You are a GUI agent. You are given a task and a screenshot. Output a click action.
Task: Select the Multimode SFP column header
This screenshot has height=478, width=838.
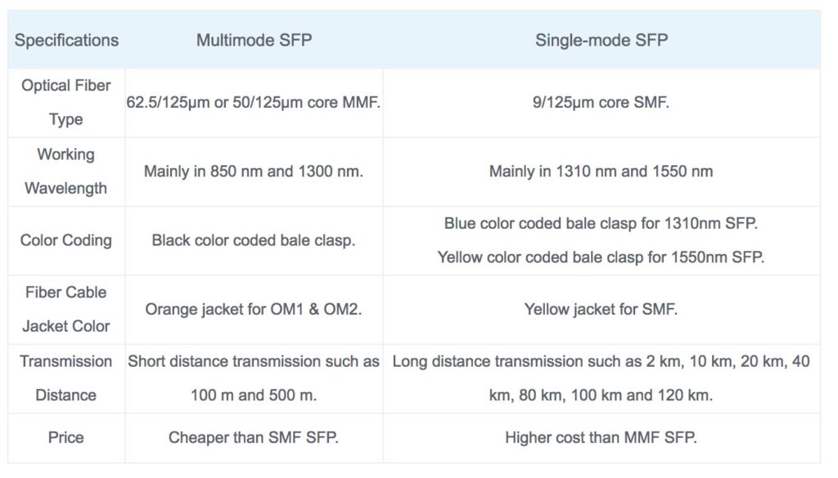click(254, 40)
